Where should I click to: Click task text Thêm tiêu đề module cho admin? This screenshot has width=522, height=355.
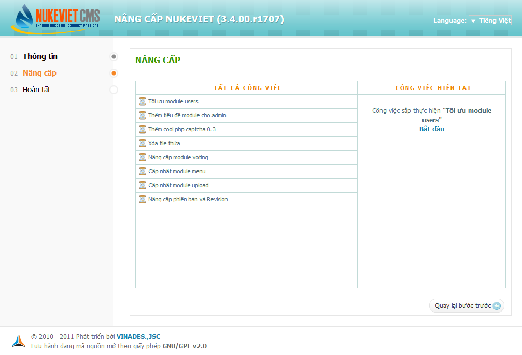point(187,115)
